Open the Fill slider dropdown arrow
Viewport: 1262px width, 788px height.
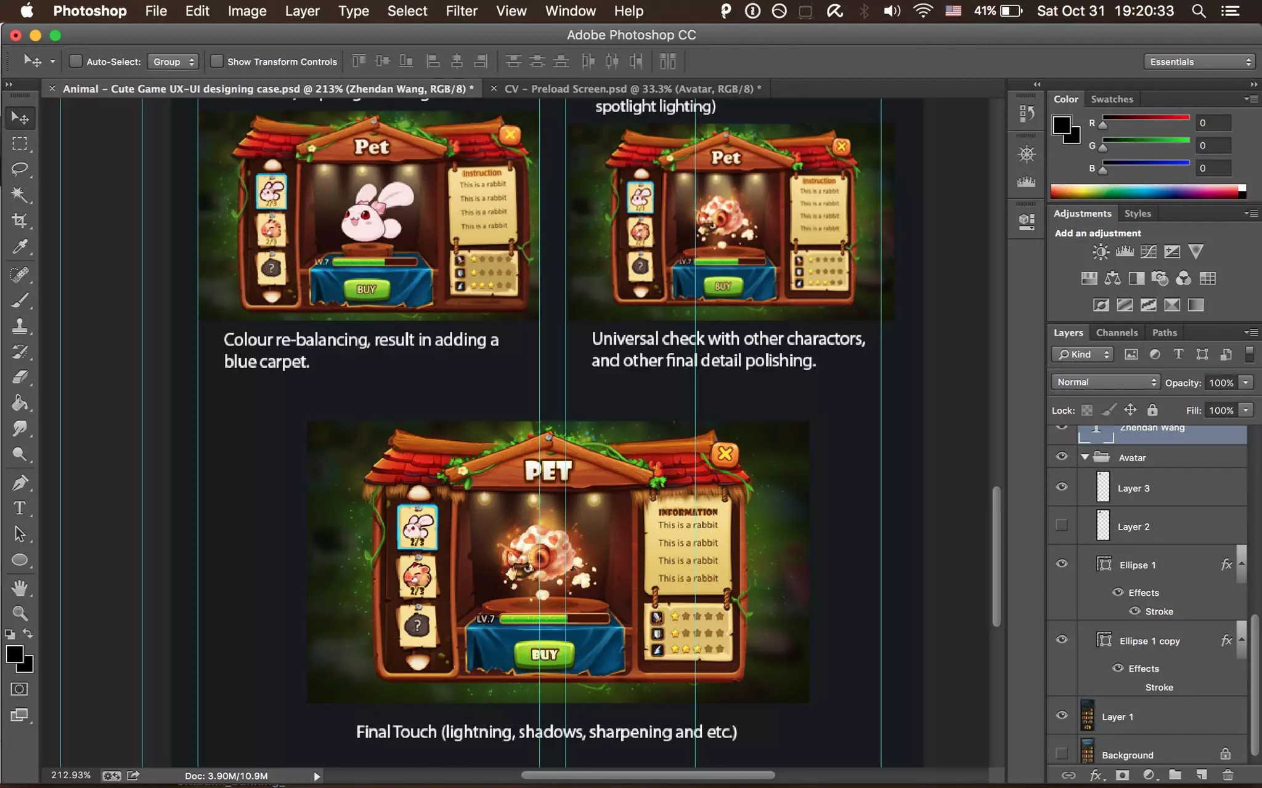tap(1246, 410)
